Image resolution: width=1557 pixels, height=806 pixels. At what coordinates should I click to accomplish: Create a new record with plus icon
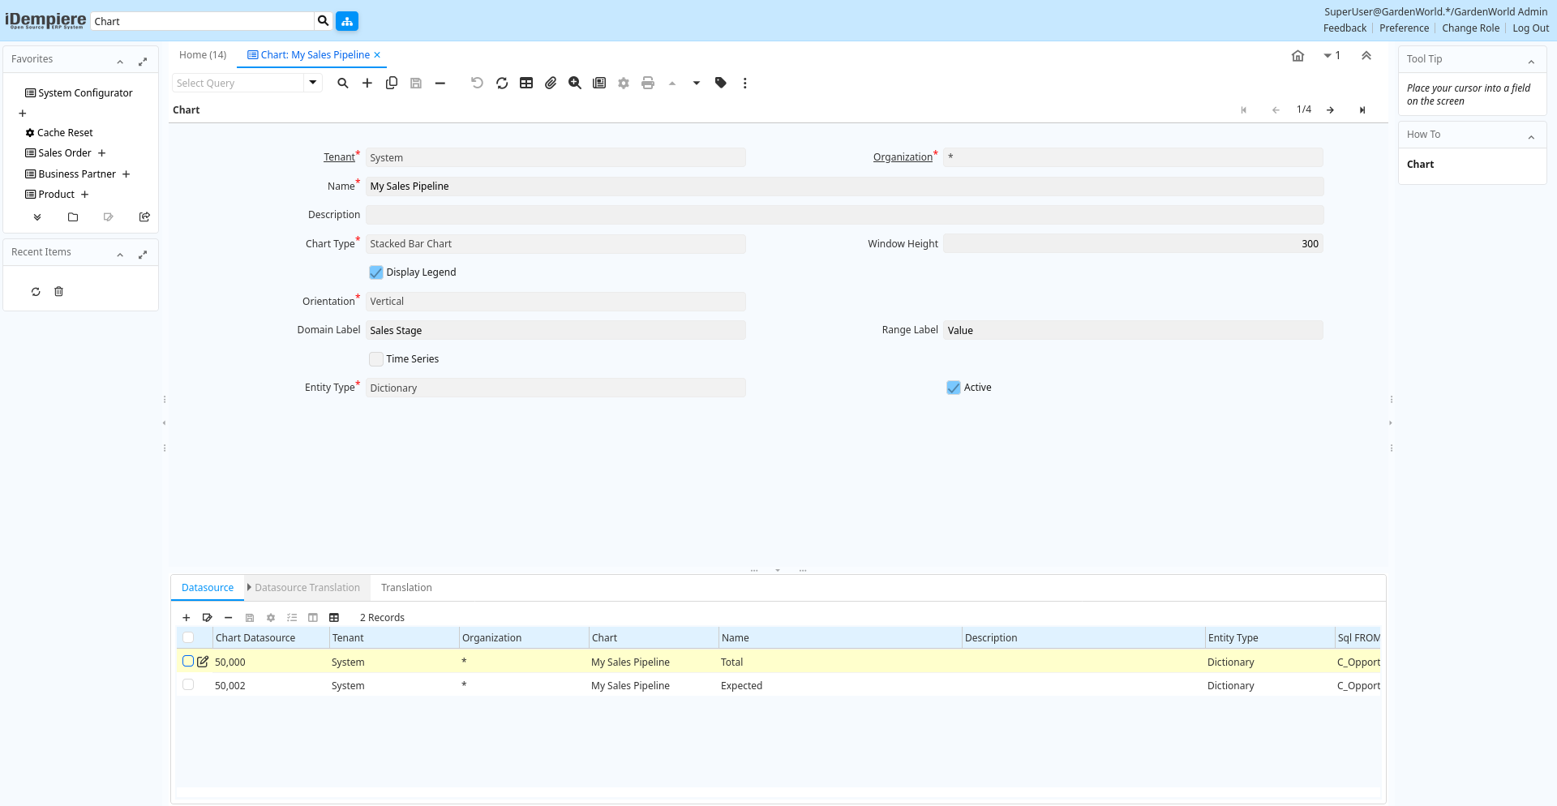[367, 83]
